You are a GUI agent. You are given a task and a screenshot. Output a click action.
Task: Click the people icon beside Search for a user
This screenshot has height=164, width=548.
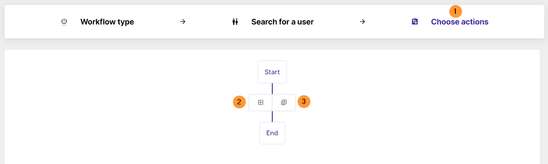click(235, 22)
